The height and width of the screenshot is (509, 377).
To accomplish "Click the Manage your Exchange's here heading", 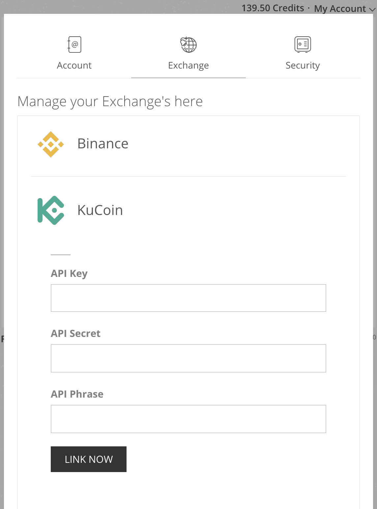I will [110, 102].
